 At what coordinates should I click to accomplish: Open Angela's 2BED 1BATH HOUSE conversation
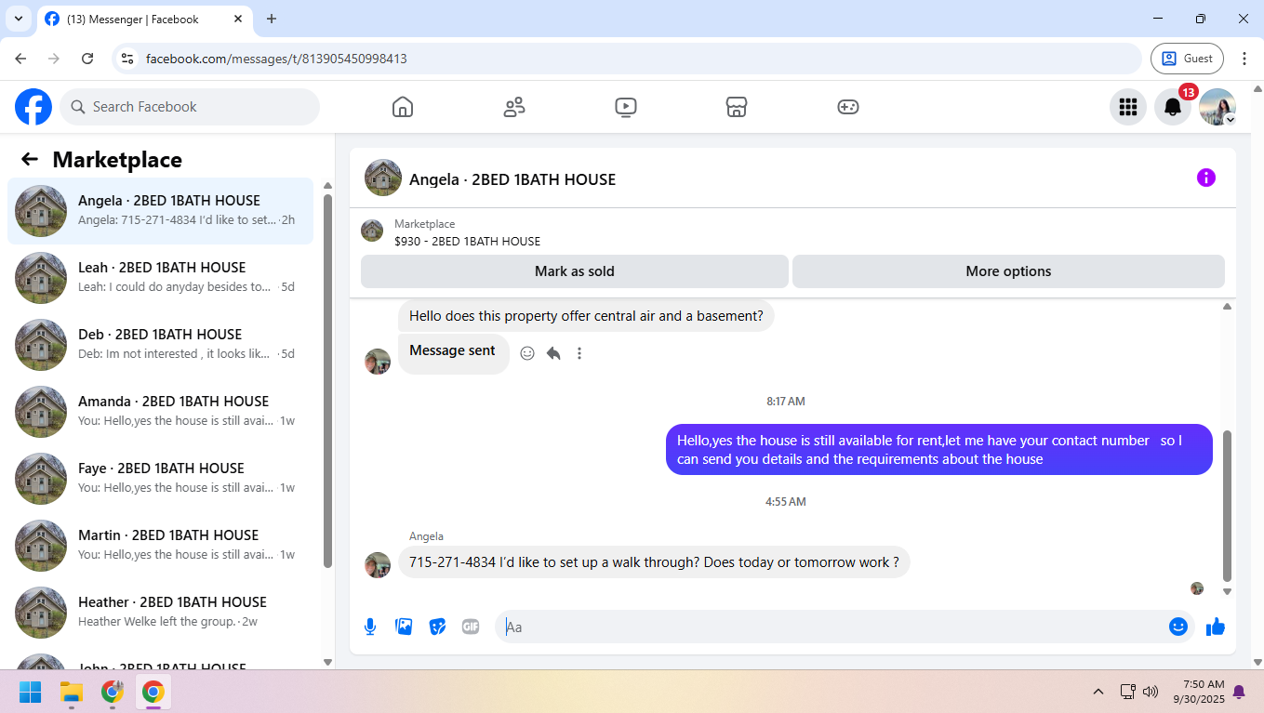coord(161,211)
